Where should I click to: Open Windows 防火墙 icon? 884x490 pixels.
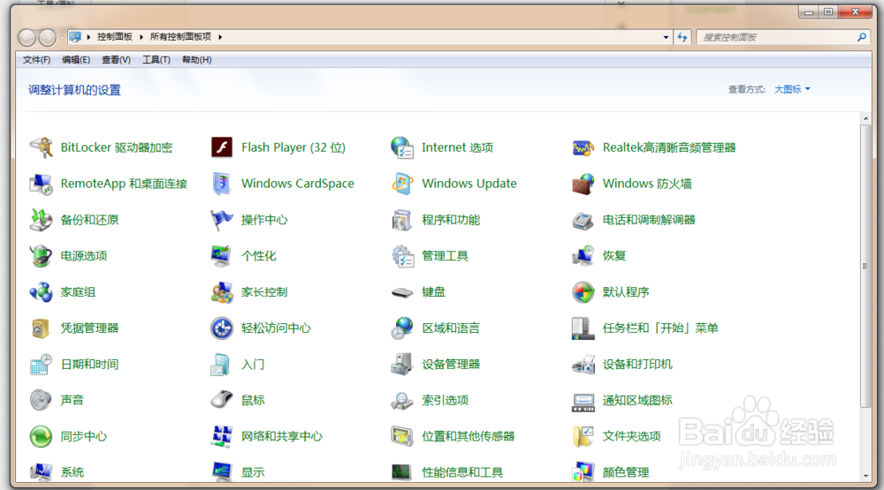[583, 184]
